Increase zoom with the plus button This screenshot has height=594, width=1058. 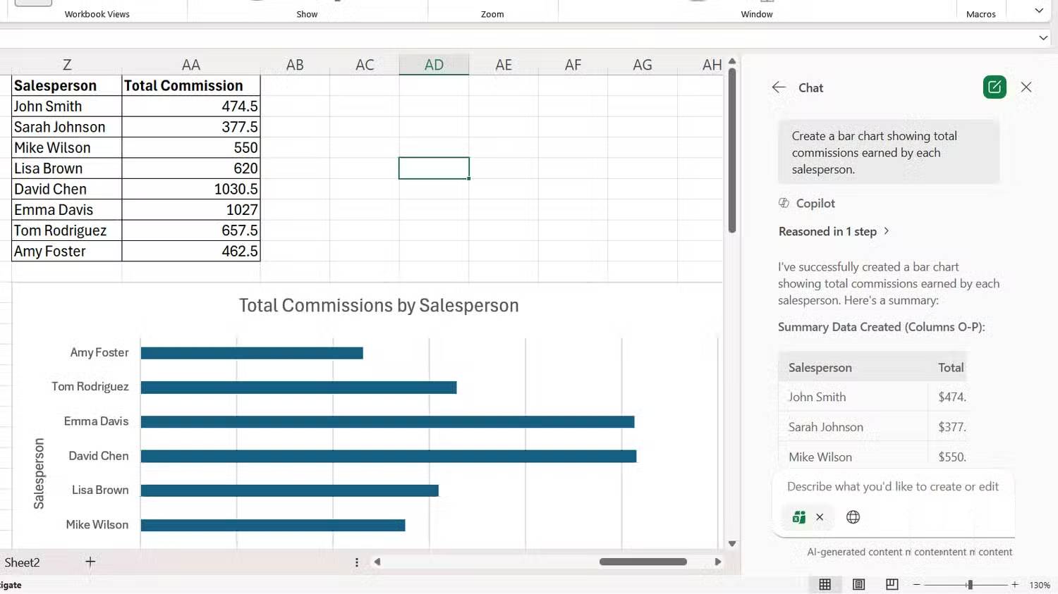(1014, 584)
